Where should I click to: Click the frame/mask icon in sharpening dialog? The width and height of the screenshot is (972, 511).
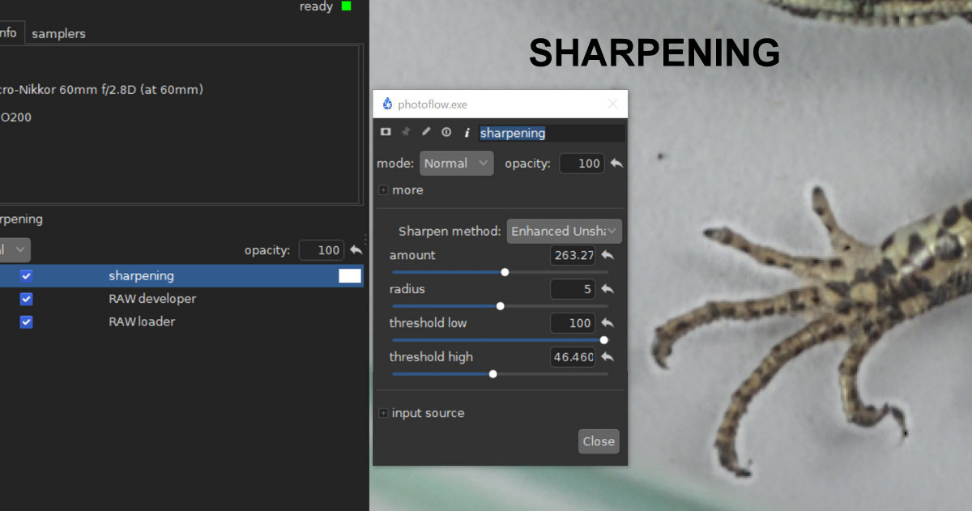click(386, 132)
